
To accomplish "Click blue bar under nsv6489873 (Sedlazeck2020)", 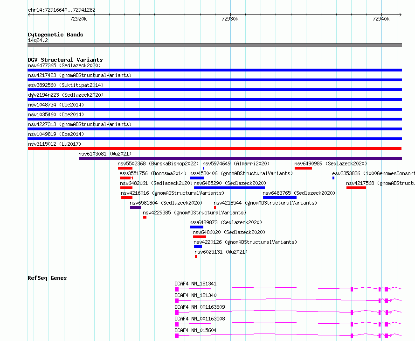I will pyautogui.click(x=197, y=227).
